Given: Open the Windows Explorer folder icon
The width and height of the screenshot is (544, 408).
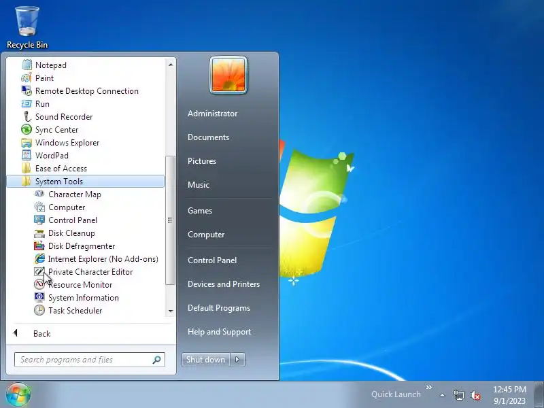Looking at the screenshot, I should pos(27,142).
